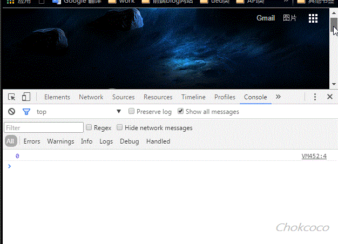Switch to the Network tab
This screenshot has height=244, width=338.
coord(91,97)
